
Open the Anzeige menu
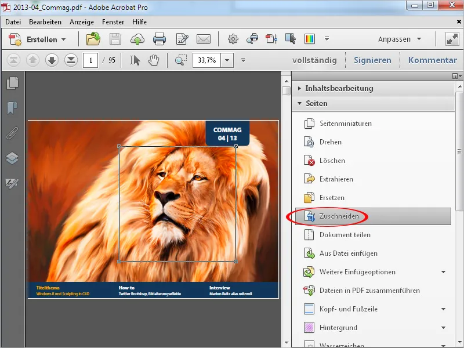[x=82, y=22]
